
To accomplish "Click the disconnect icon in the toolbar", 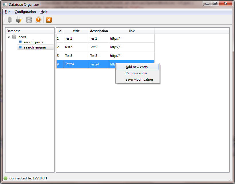I will point(10,20).
